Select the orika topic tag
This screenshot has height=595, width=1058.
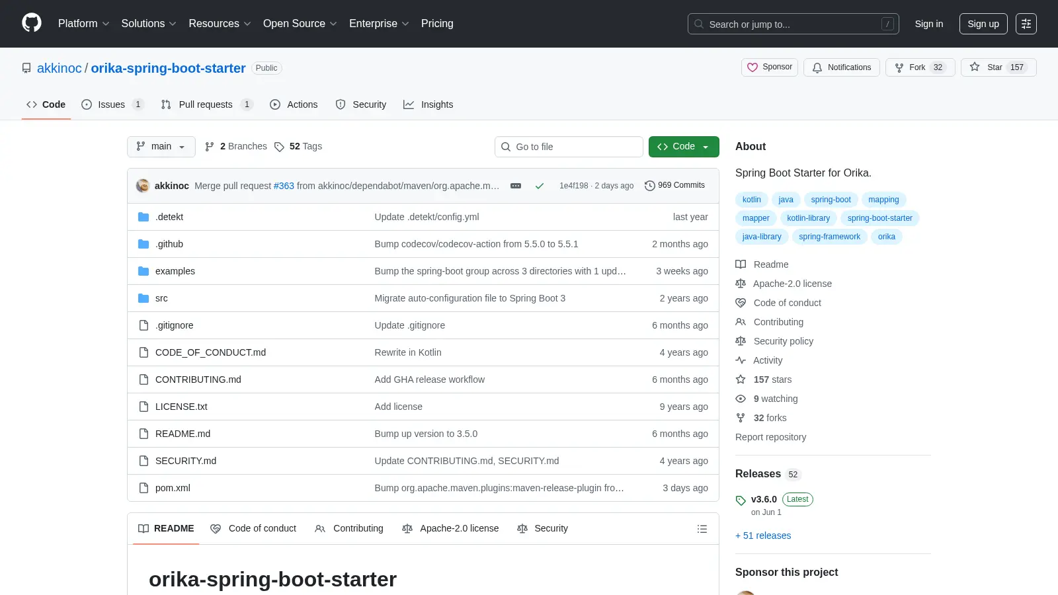click(x=887, y=237)
